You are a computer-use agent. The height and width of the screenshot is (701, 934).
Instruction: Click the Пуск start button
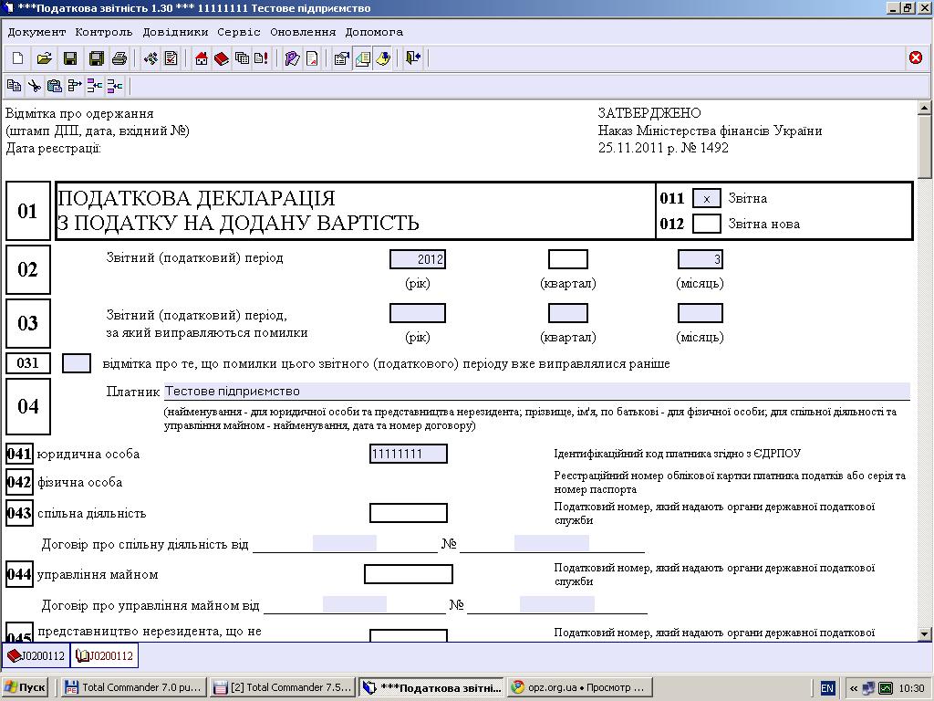[25, 687]
